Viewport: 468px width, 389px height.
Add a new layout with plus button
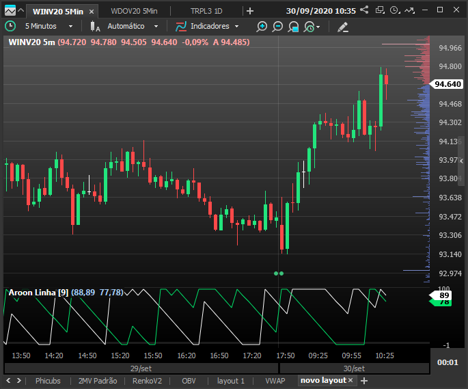coord(364,381)
